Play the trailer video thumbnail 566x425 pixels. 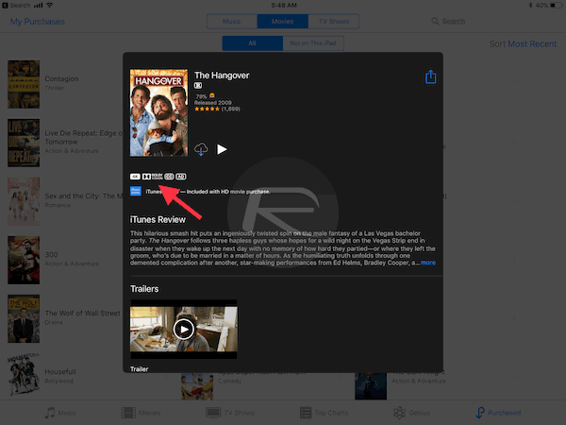point(184,329)
